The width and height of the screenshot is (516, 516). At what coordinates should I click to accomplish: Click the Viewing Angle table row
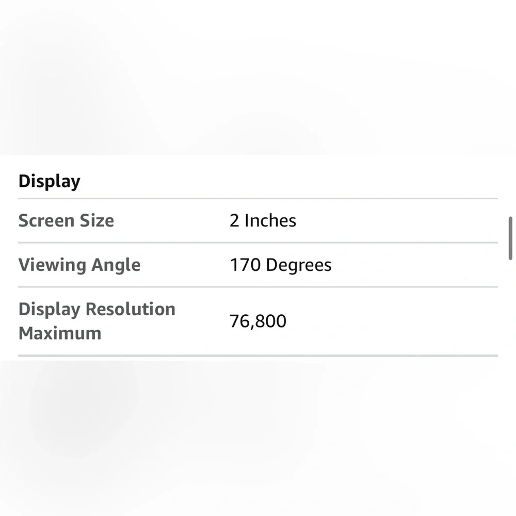coord(258,265)
